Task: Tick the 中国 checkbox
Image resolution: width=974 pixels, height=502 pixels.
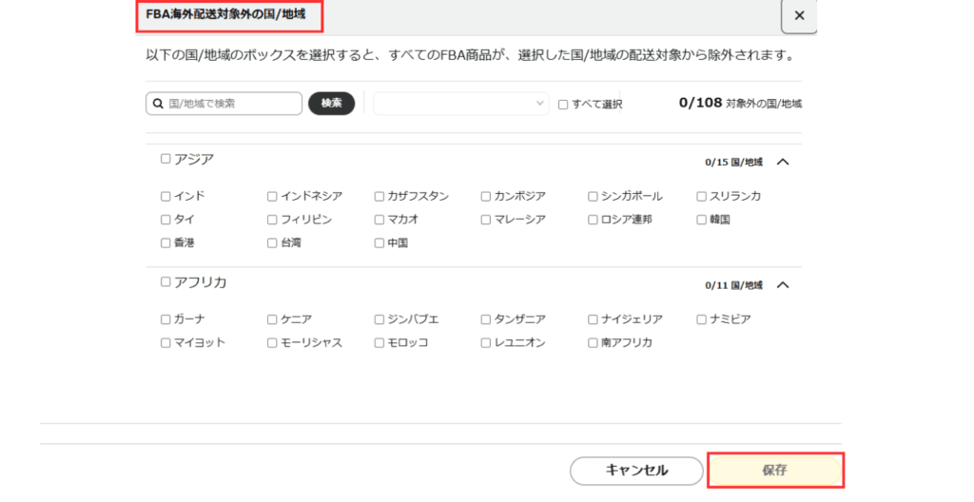Action: [x=380, y=243]
